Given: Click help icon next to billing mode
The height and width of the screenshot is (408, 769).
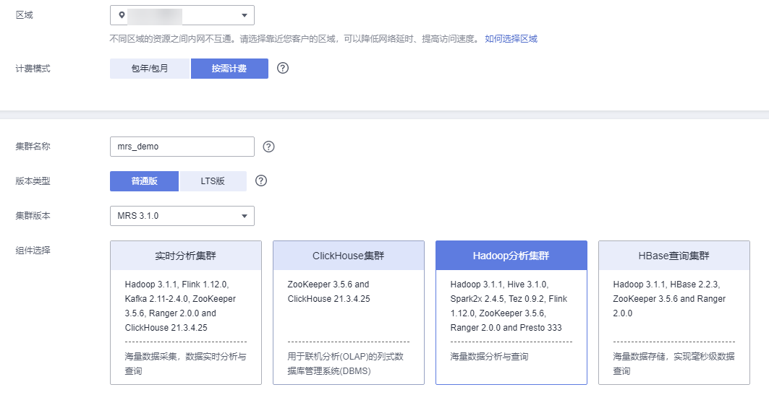Looking at the screenshot, I should (283, 68).
